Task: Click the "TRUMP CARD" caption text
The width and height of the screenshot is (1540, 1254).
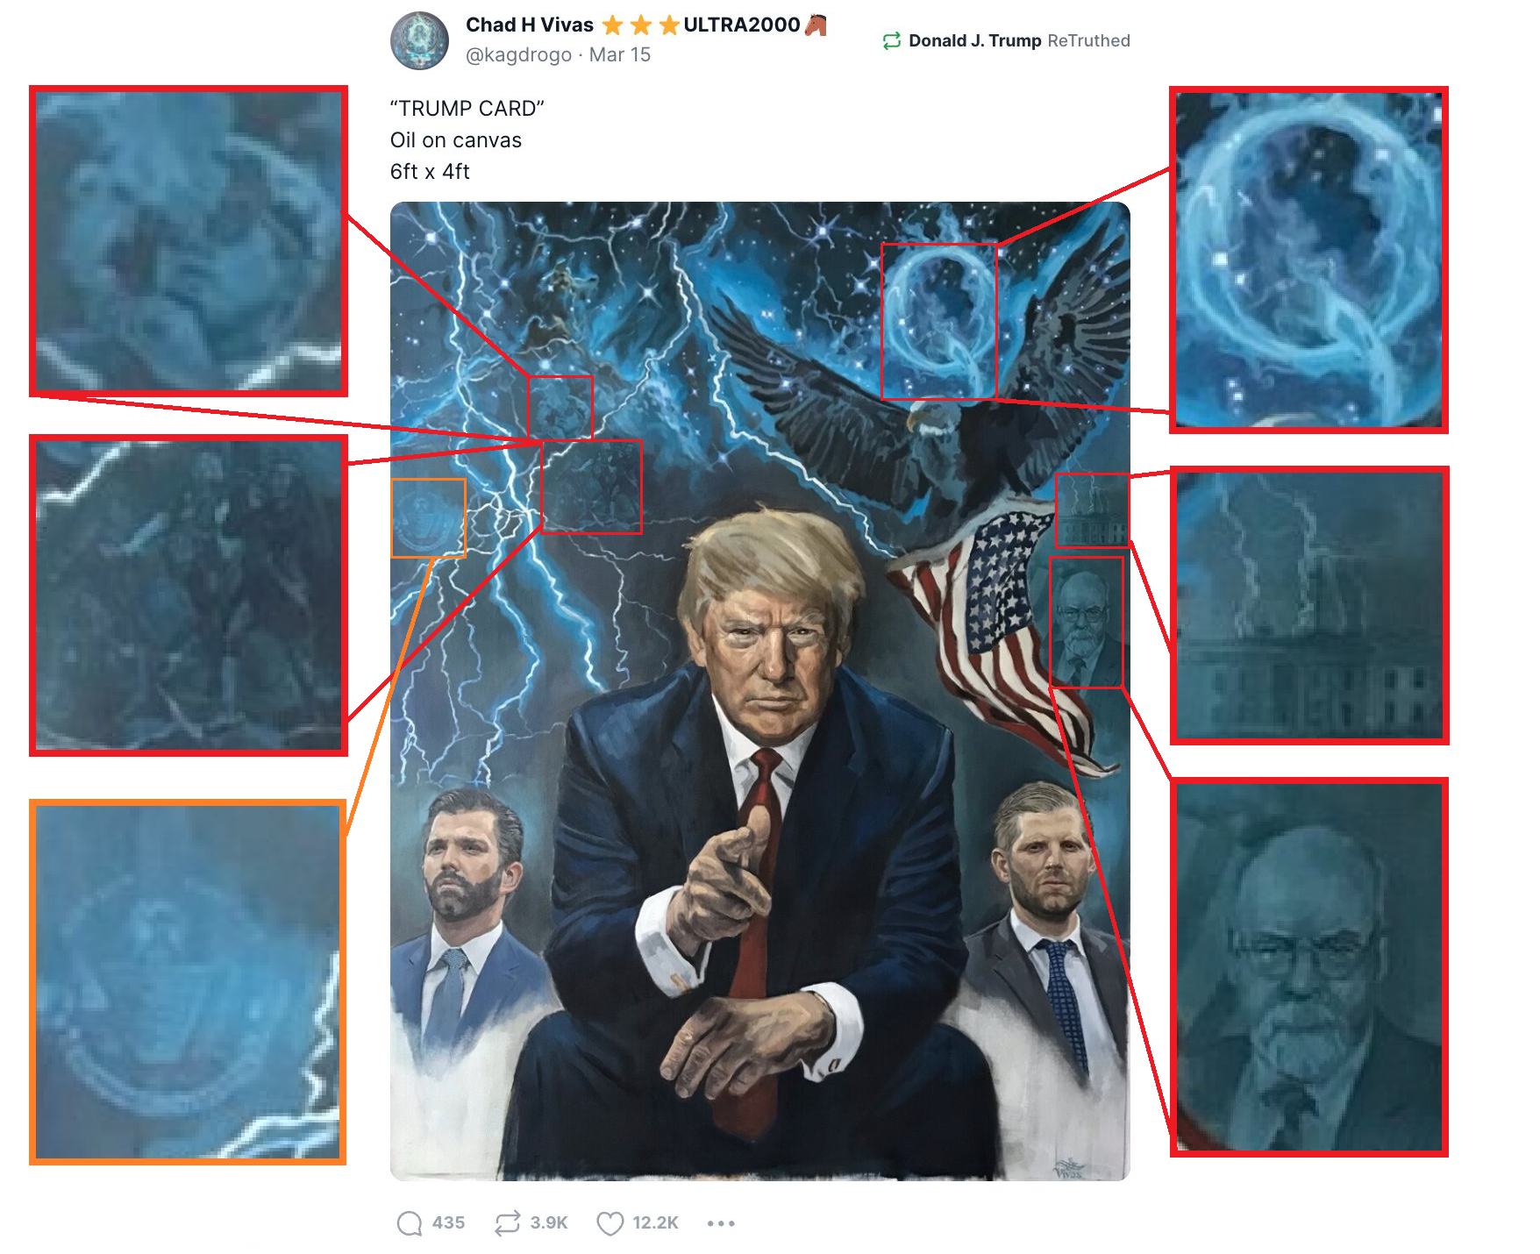Action: (467, 108)
